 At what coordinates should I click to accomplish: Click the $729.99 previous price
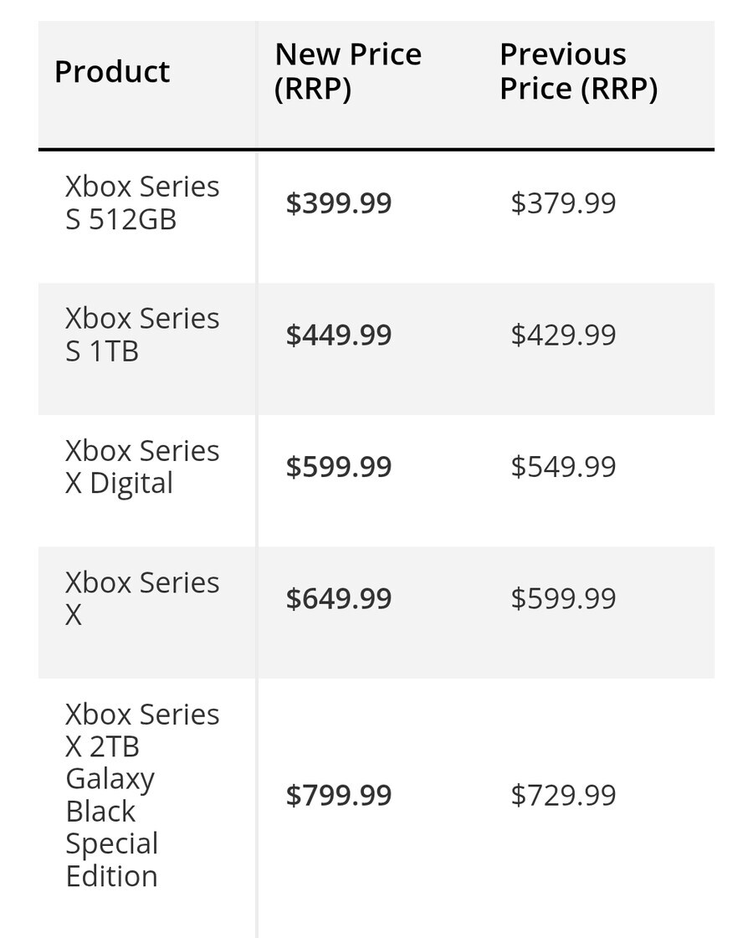pos(563,795)
